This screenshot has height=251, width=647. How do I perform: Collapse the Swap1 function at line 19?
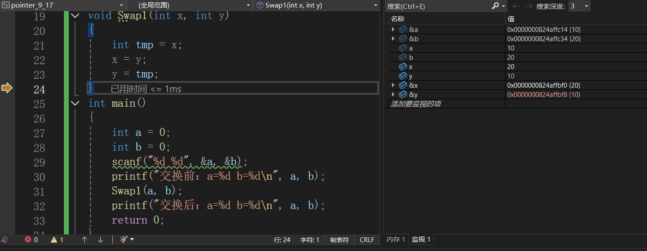click(x=75, y=15)
